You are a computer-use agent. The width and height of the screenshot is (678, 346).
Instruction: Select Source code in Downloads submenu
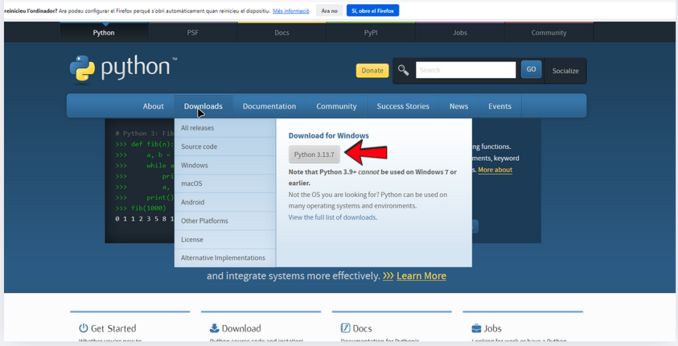click(199, 146)
